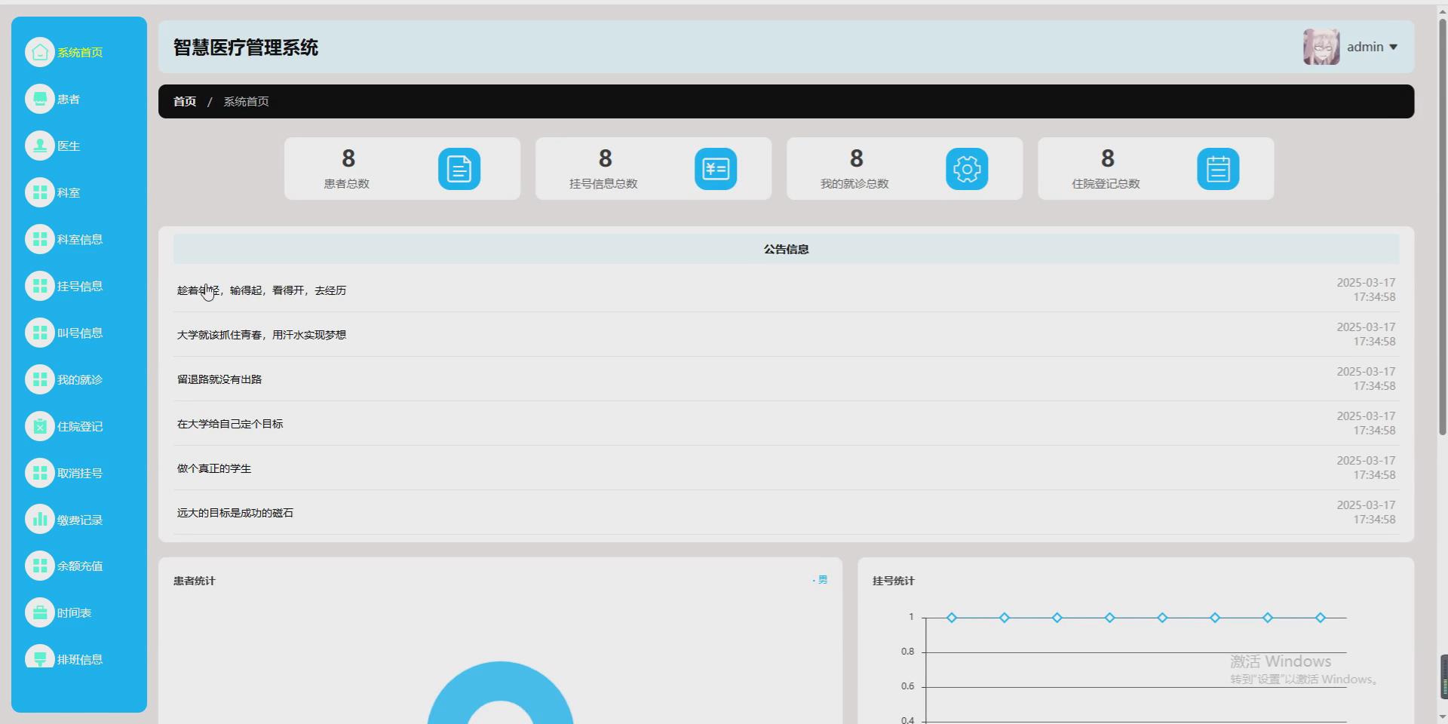Click the 排班信息 sidebar icon

40,656
